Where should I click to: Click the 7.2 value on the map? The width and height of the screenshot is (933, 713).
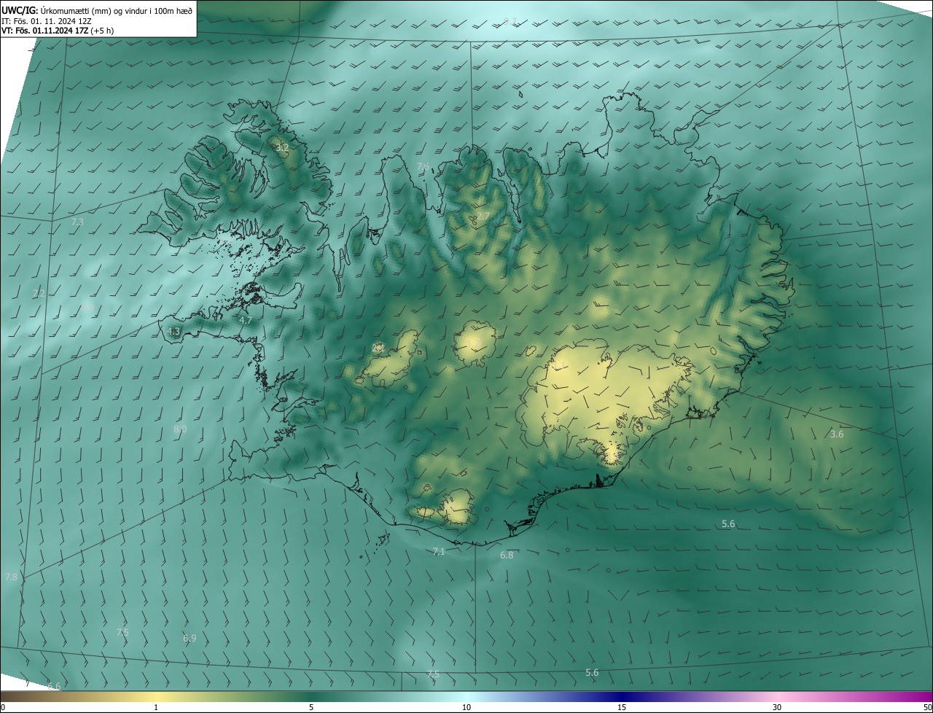point(39,293)
